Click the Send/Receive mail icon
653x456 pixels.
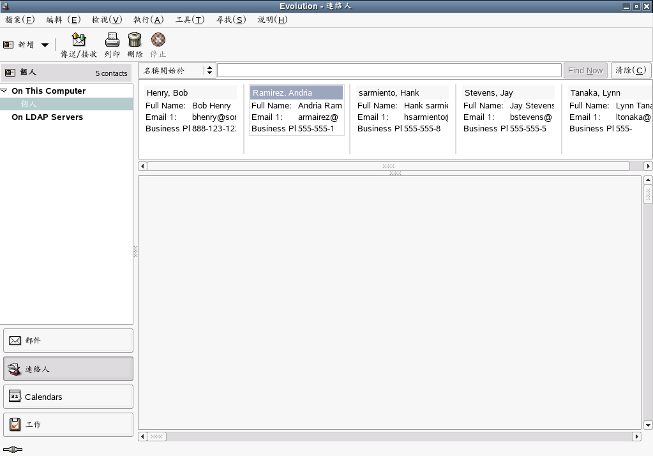[79, 40]
